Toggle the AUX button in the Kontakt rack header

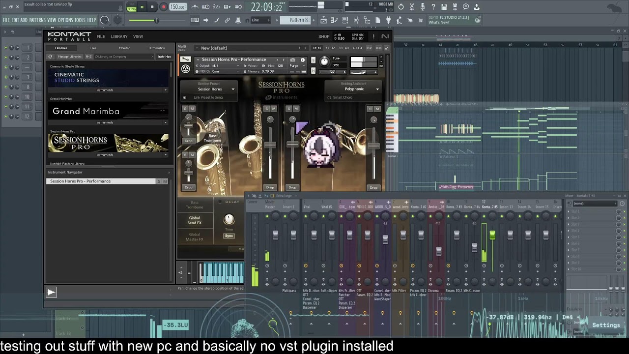pos(378,48)
